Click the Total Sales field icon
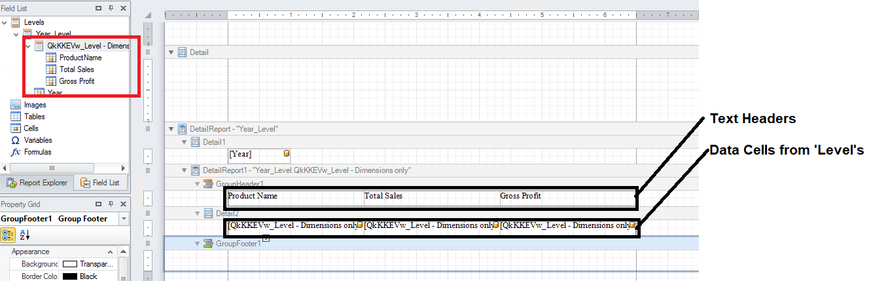Image resolution: width=888 pixels, height=281 pixels. (x=51, y=69)
